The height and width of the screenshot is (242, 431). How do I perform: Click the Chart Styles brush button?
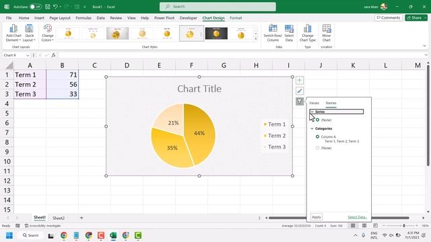point(300,91)
